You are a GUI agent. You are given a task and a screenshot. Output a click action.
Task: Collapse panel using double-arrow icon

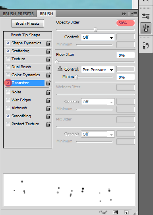click(x=124, y=14)
